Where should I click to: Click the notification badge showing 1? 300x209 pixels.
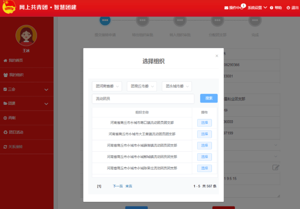tap(243, 6)
